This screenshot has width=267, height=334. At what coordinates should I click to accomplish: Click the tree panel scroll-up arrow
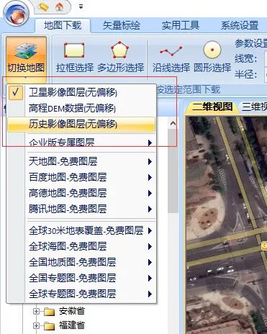[173, 123]
